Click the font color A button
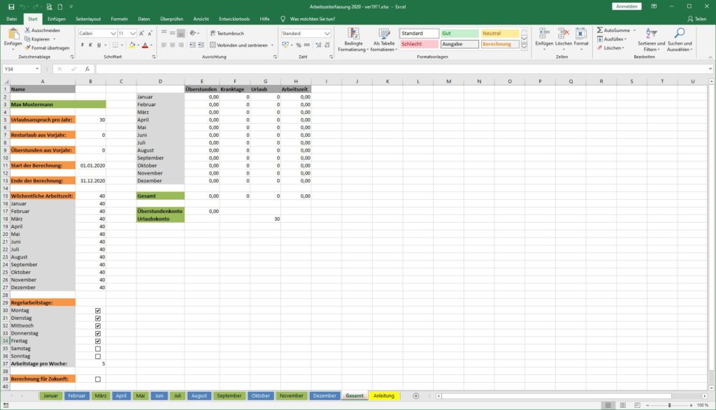The width and height of the screenshot is (716, 410). pos(145,45)
